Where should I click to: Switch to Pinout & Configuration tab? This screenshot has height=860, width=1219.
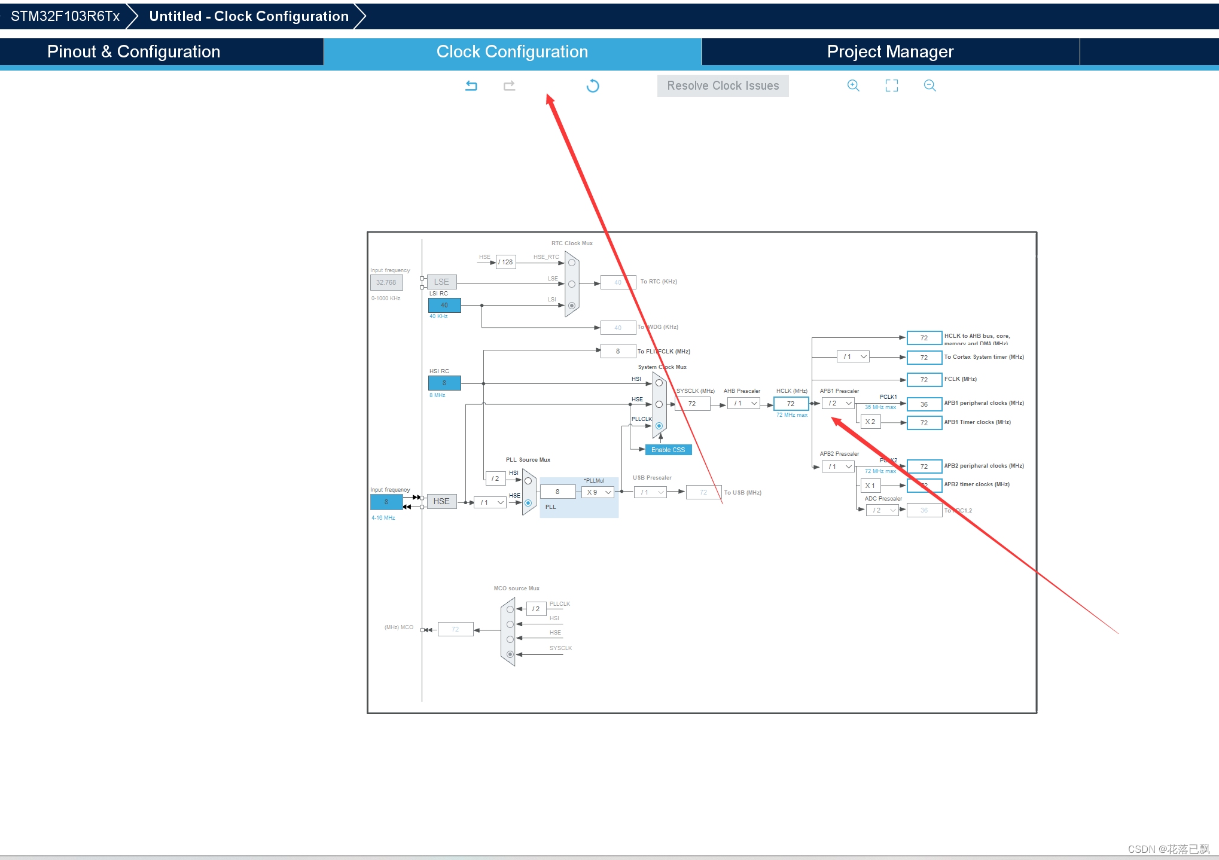(133, 51)
